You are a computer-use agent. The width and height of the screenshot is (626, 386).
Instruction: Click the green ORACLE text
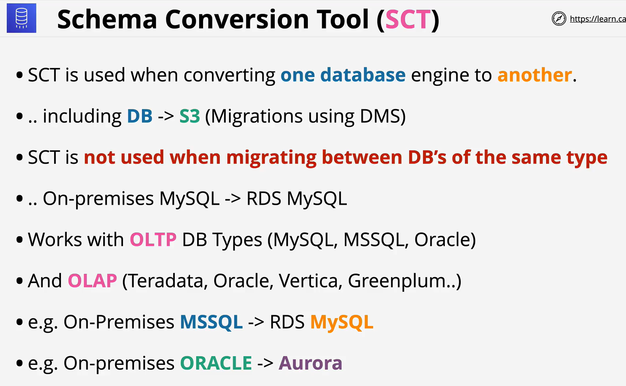[x=216, y=363]
